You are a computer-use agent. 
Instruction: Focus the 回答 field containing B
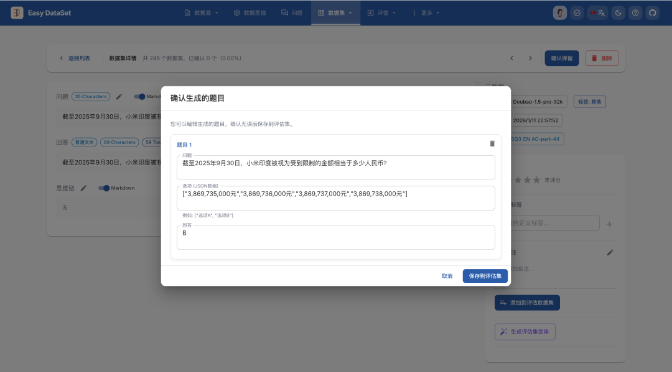[x=335, y=237]
